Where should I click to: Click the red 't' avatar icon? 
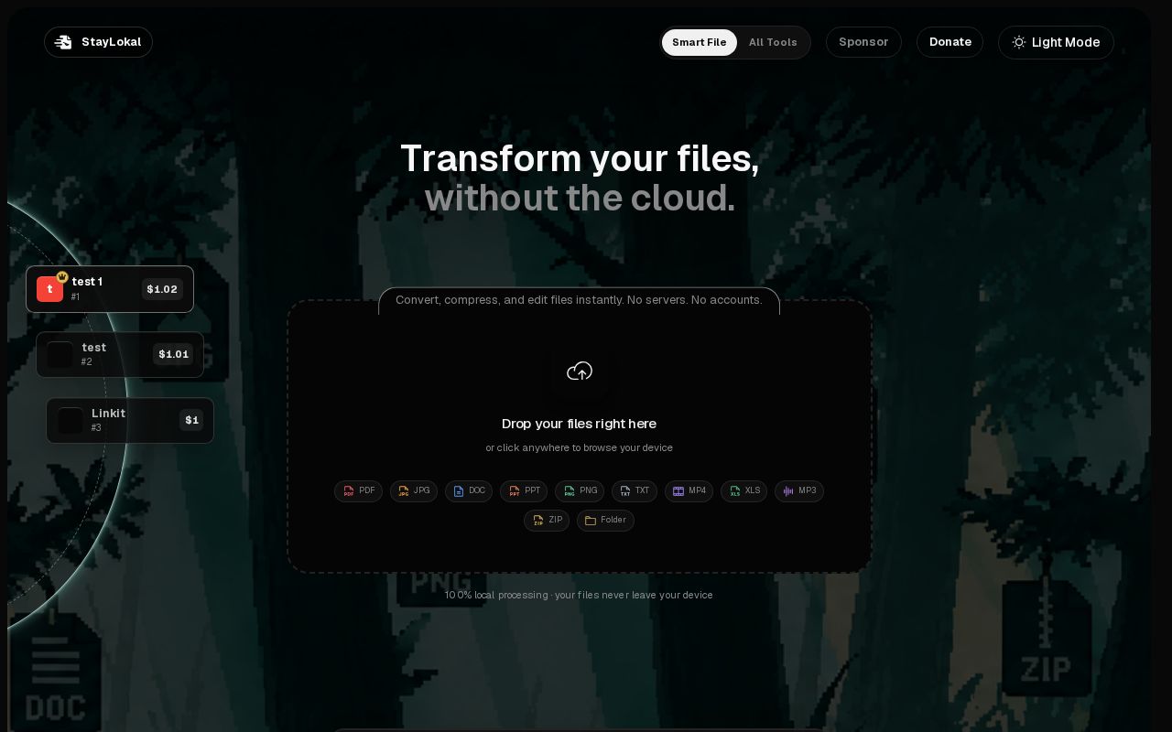point(49,289)
